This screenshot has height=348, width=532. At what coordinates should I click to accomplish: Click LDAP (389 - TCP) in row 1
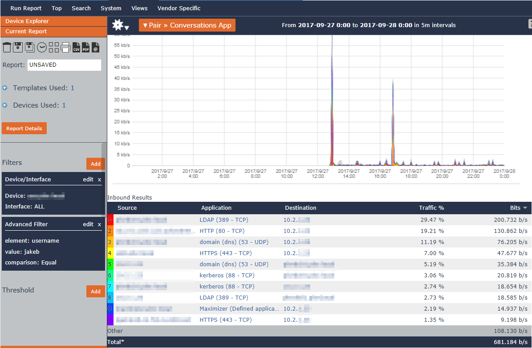[x=224, y=220]
